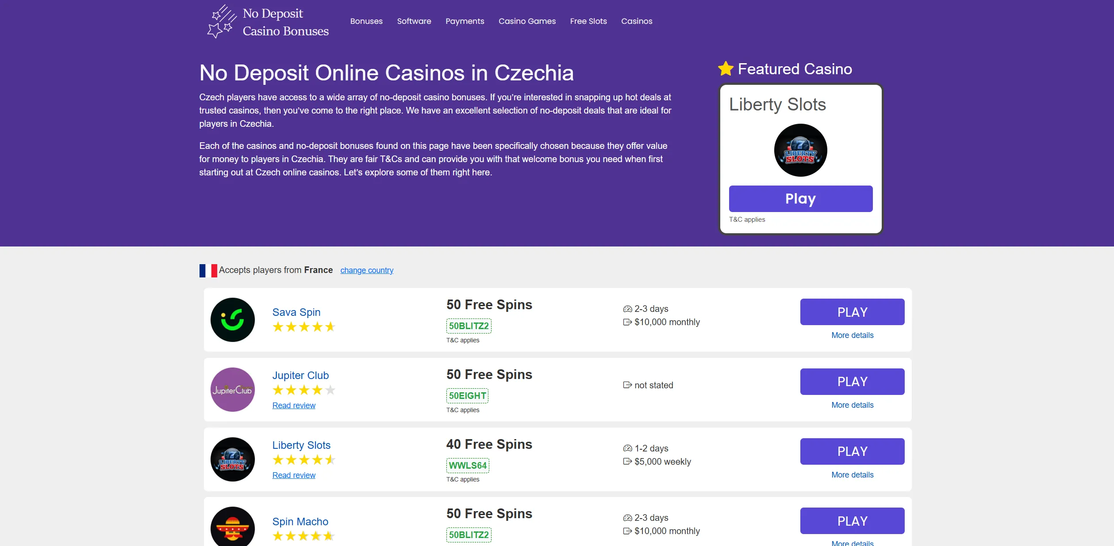The width and height of the screenshot is (1114, 546).
Task: Go to Free Slots page
Action: [588, 21]
